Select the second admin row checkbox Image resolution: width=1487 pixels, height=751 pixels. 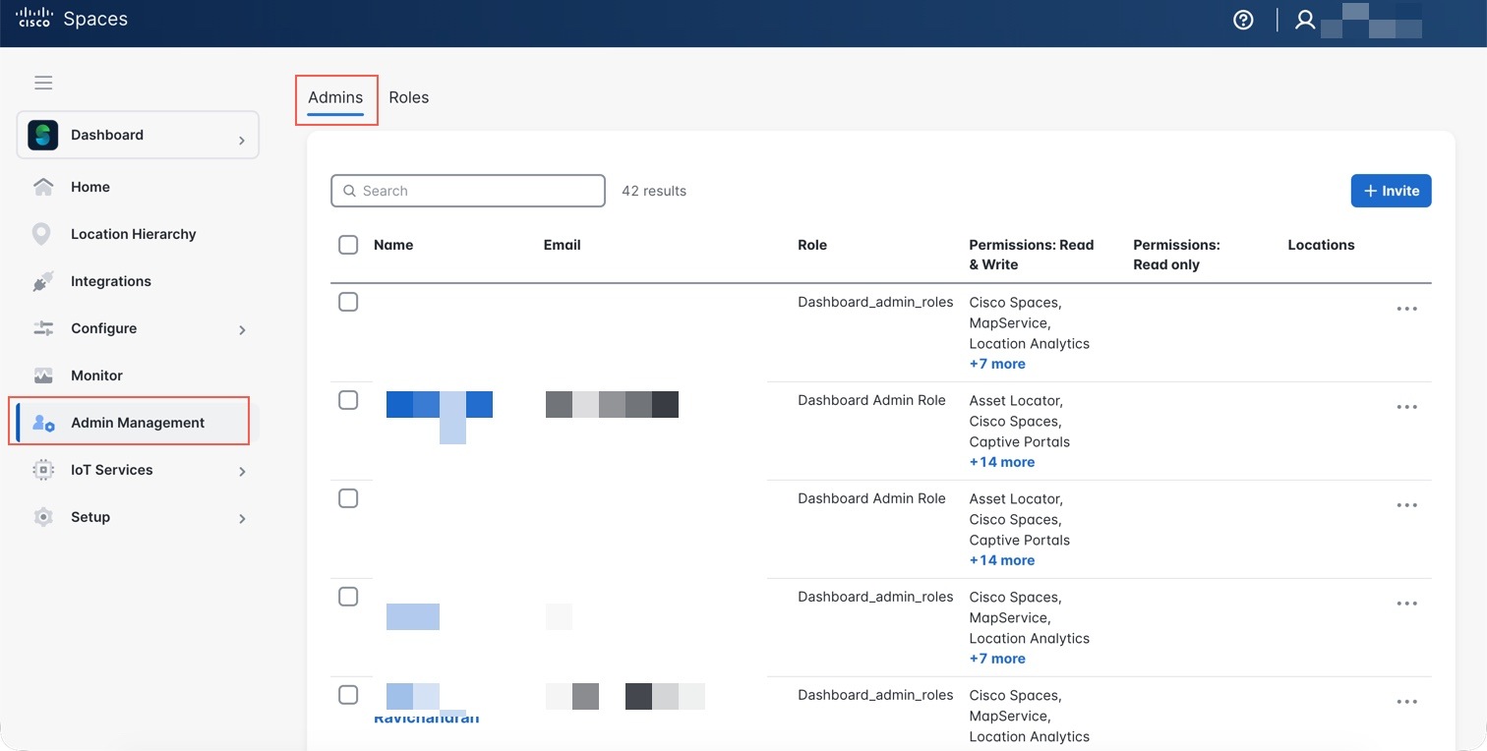pyautogui.click(x=348, y=400)
